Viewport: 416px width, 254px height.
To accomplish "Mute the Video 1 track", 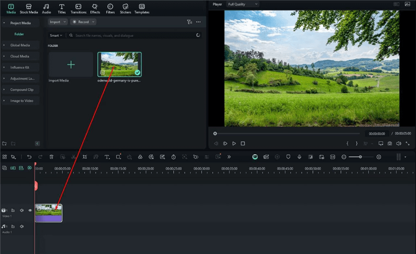I will click(x=22, y=210).
